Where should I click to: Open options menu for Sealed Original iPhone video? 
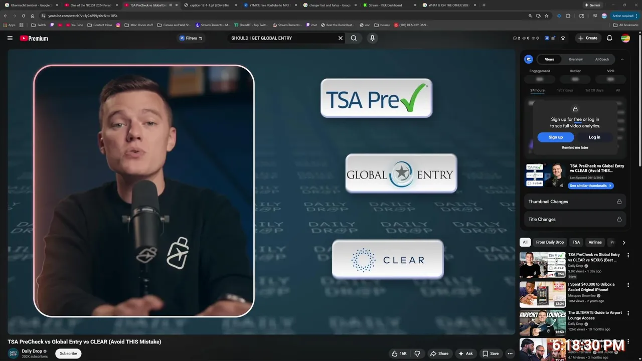coord(628,285)
